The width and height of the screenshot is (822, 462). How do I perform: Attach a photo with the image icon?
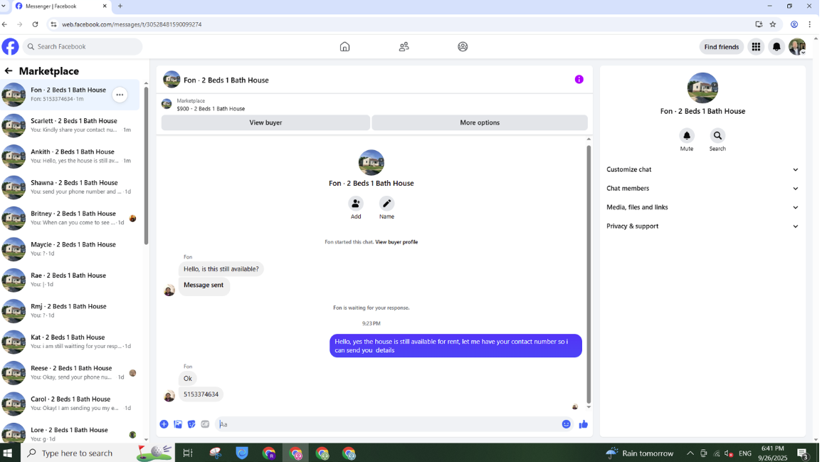pyautogui.click(x=178, y=424)
